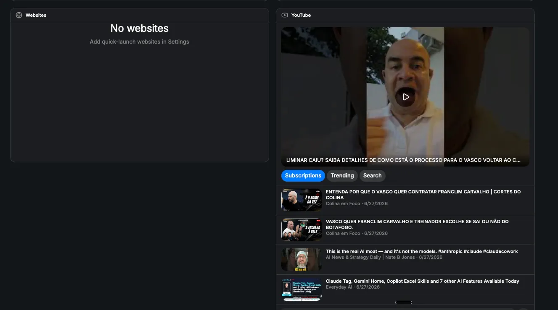Screen dimensions: 558x310
Task: Click title 'This is the real AI moat'
Action: pos(422,251)
